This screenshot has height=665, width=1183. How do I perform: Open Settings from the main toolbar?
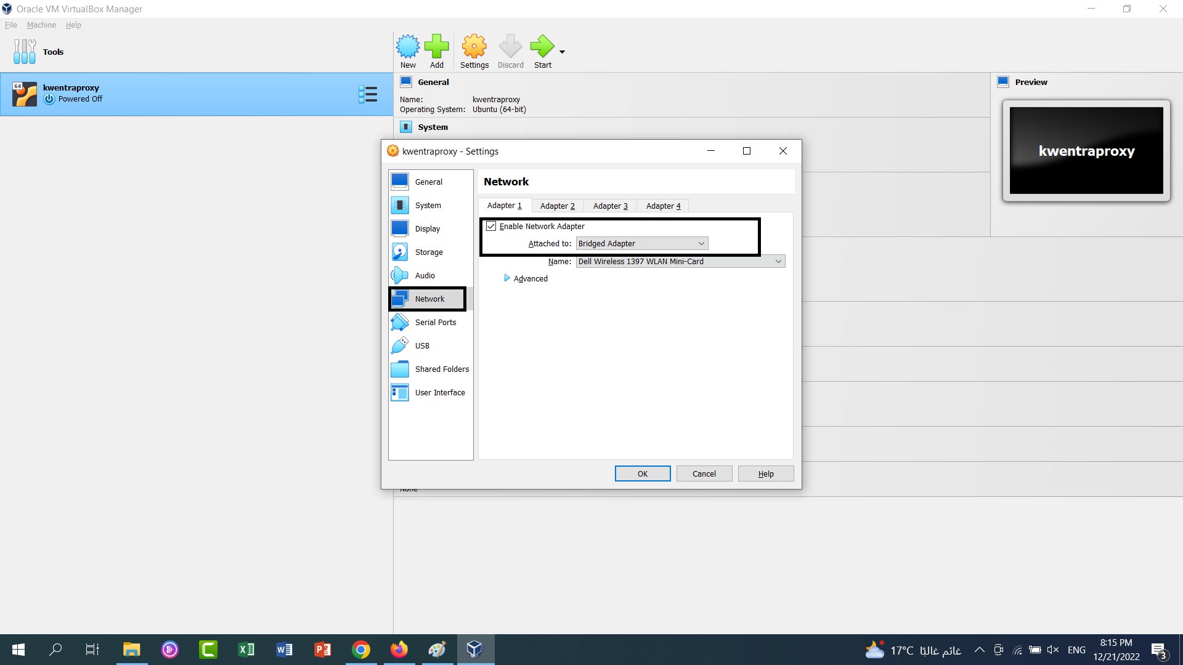(x=474, y=52)
